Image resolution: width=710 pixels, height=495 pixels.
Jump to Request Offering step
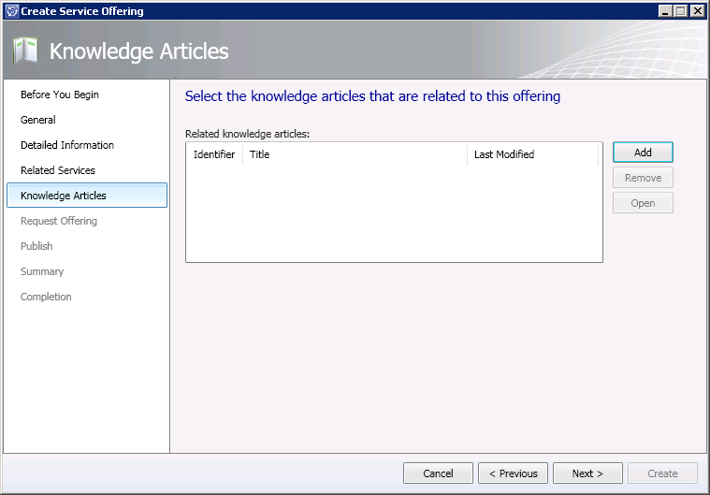coord(59,221)
